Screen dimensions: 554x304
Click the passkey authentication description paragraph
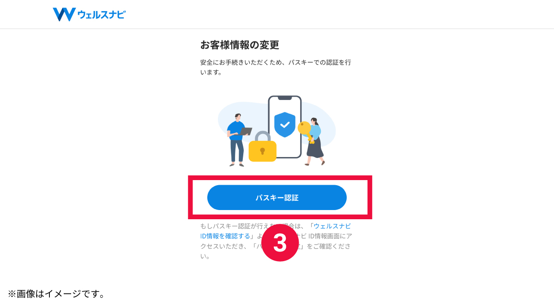pos(278,67)
